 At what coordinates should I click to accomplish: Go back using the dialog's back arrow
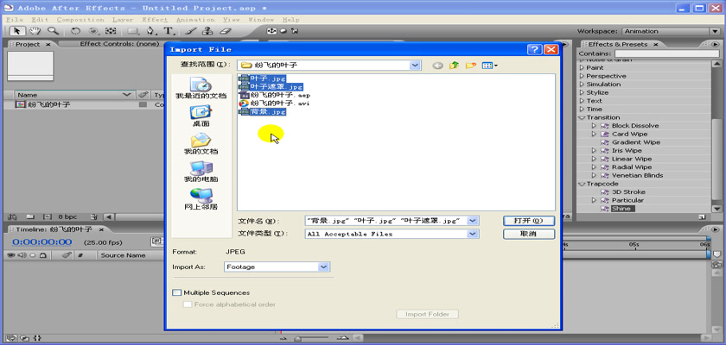coord(437,66)
